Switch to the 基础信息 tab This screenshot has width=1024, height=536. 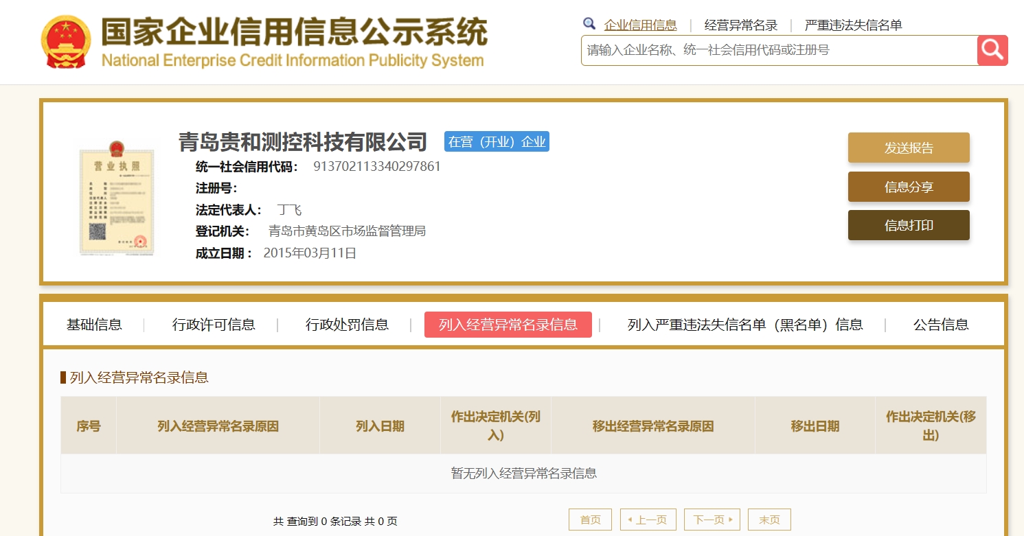tap(94, 325)
